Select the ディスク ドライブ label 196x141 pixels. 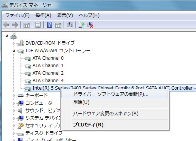pos(44,133)
